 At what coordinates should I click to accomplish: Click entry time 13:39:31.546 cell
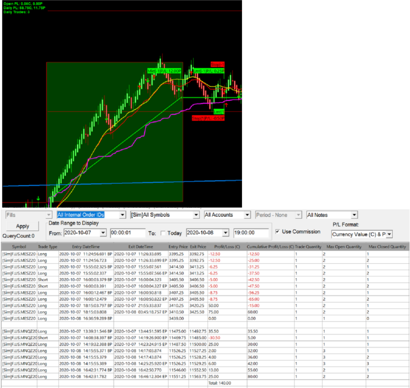tap(86, 331)
